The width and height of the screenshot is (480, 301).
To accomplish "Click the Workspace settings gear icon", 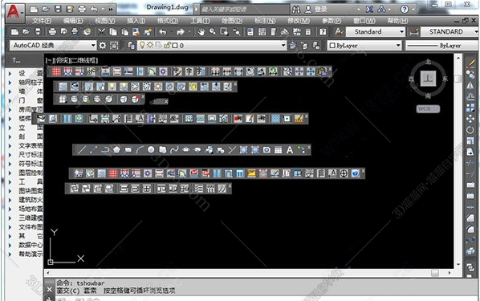I will tap(103, 46).
